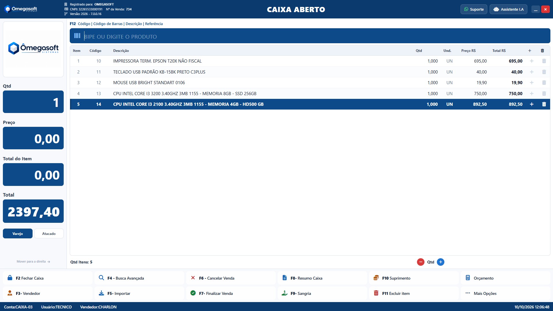Screen dimensions: 553x311
Task: Click the Descrição column header
Action: click(x=121, y=51)
